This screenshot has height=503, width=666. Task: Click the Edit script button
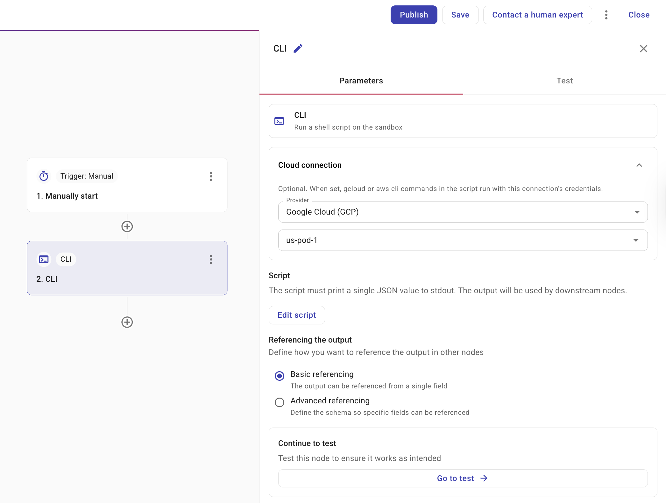pyautogui.click(x=297, y=315)
